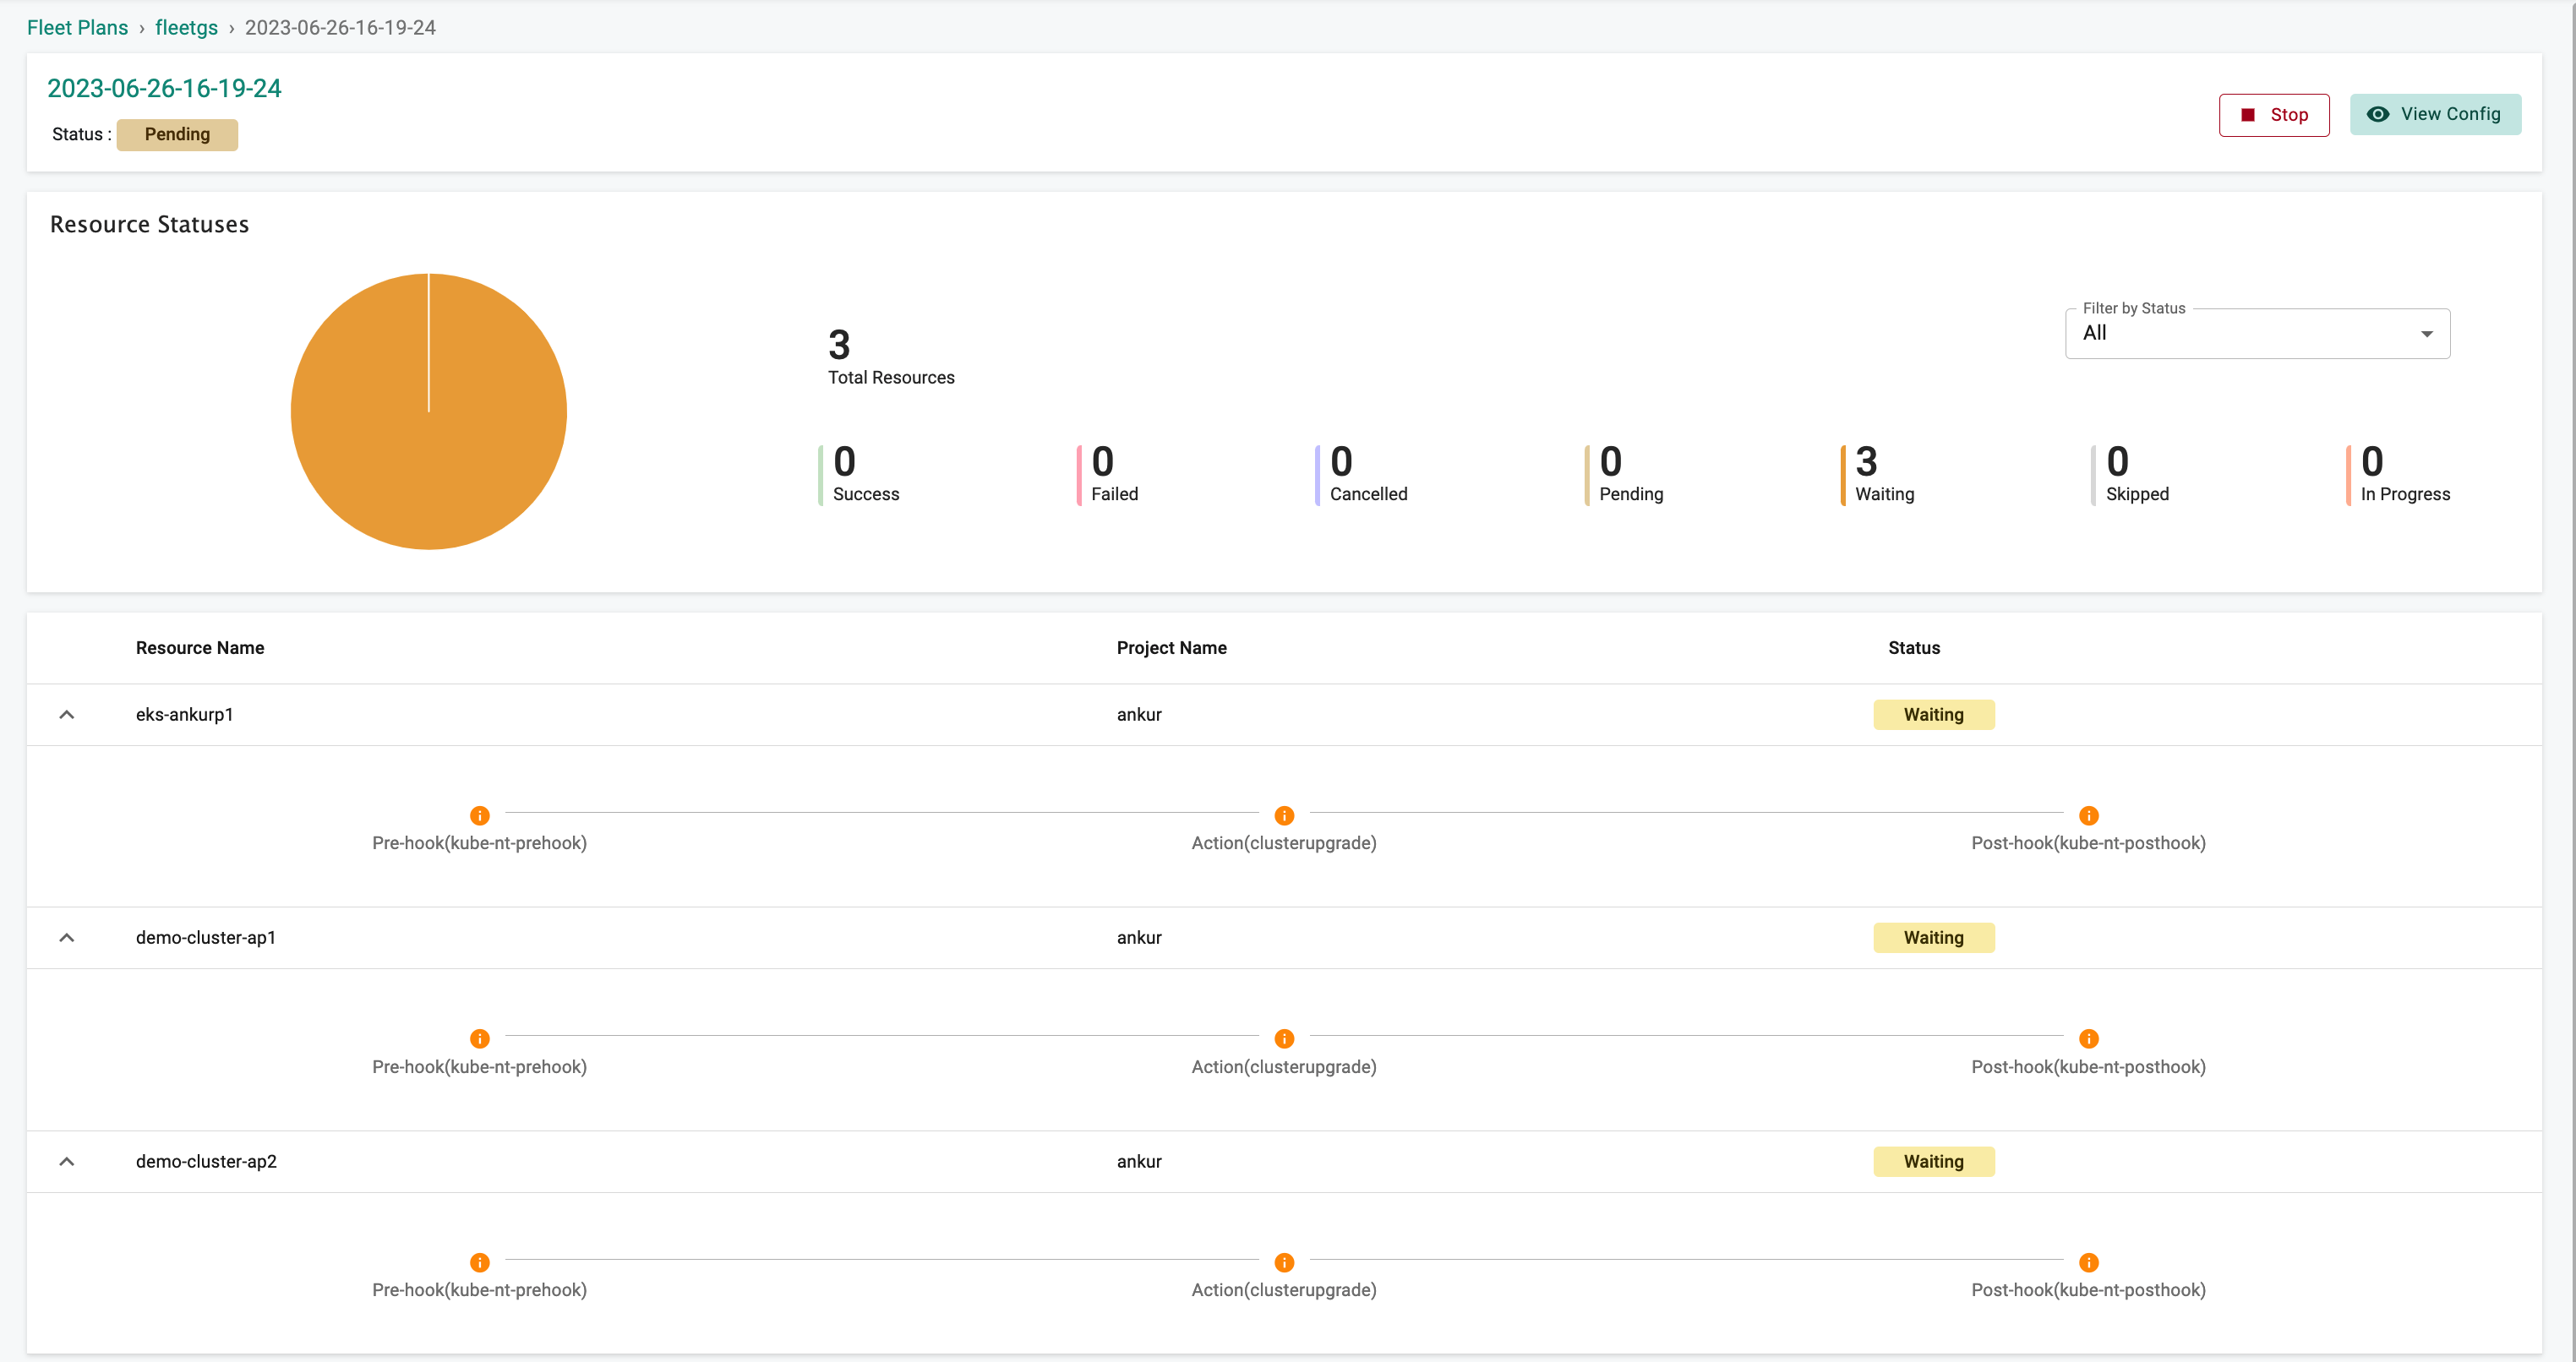This screenshot has height=1362, width=2576.
Task: Collapse the demo-cluster-ap1 resource row
Action: (x=68, y=938)
